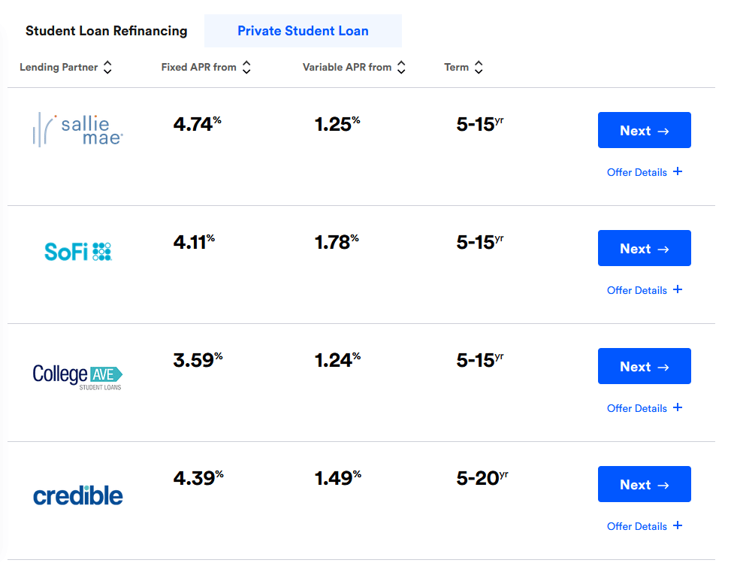Click the Credible logo
734x566 pixels.
(x=77, y=495)
